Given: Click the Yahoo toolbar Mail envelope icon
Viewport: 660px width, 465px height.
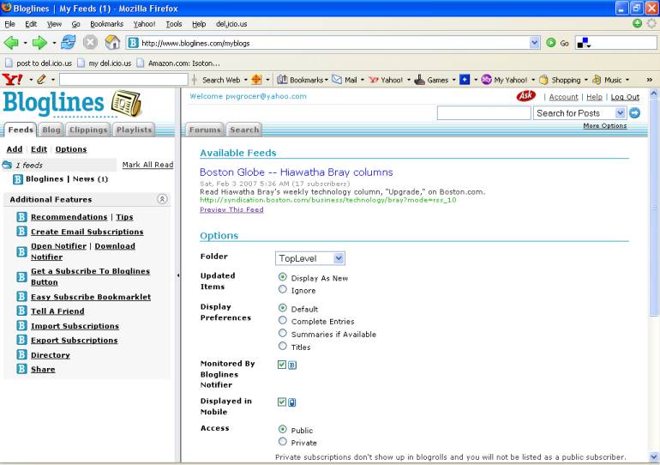Looking at the screenshot, I should (337, 80).
